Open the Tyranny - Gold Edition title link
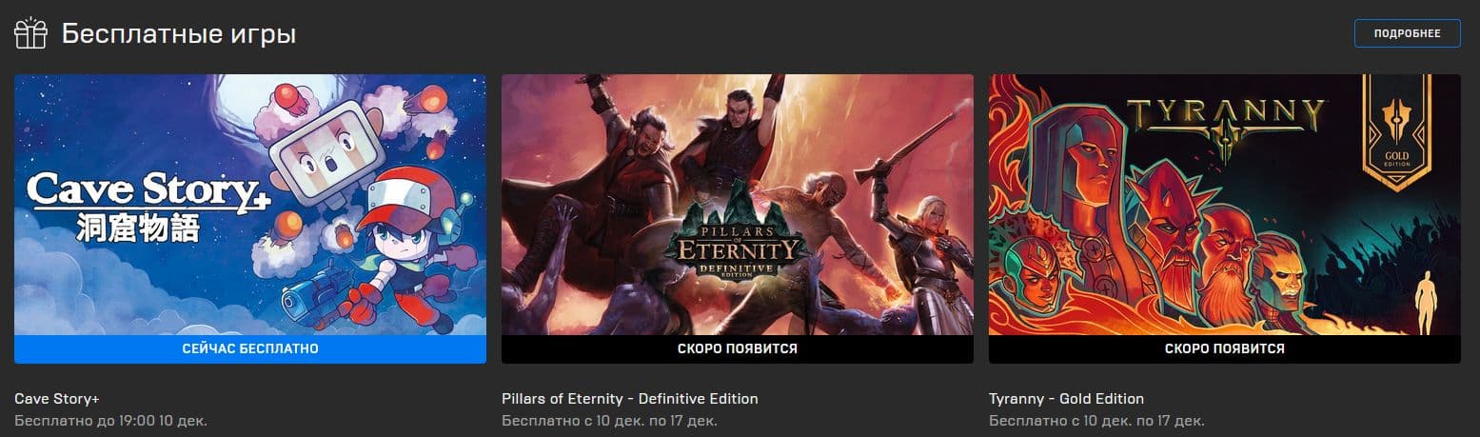 (1066, 399)
